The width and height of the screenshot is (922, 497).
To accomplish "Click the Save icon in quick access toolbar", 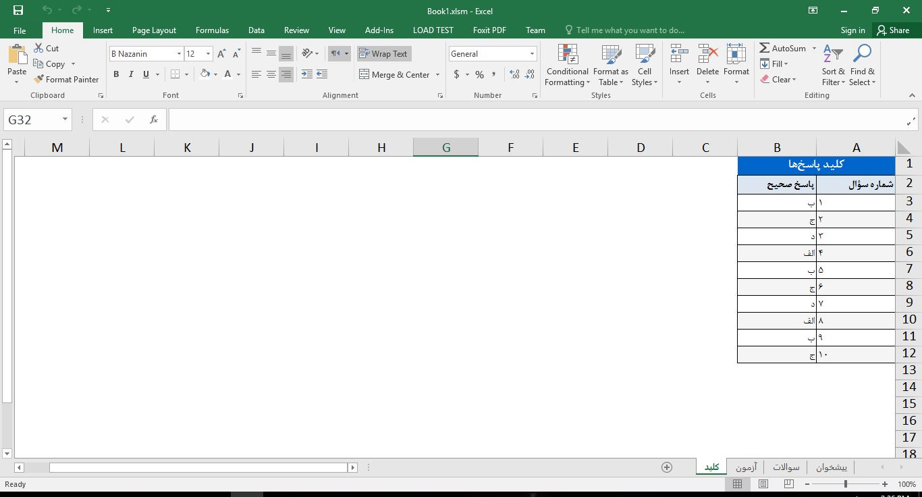I will [x=18, y=10].
